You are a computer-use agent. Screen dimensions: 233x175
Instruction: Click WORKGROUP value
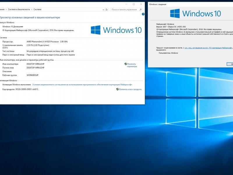(32, 75)
